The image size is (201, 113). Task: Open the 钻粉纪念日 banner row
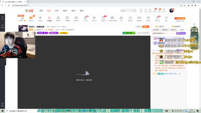tap(169, 38)
